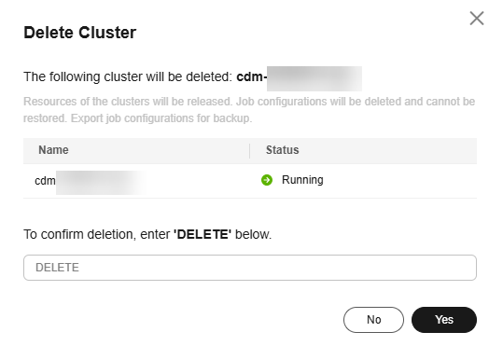Select the Status column header
This screenshot has height=346, width=503.
click(x=282, y=150)
